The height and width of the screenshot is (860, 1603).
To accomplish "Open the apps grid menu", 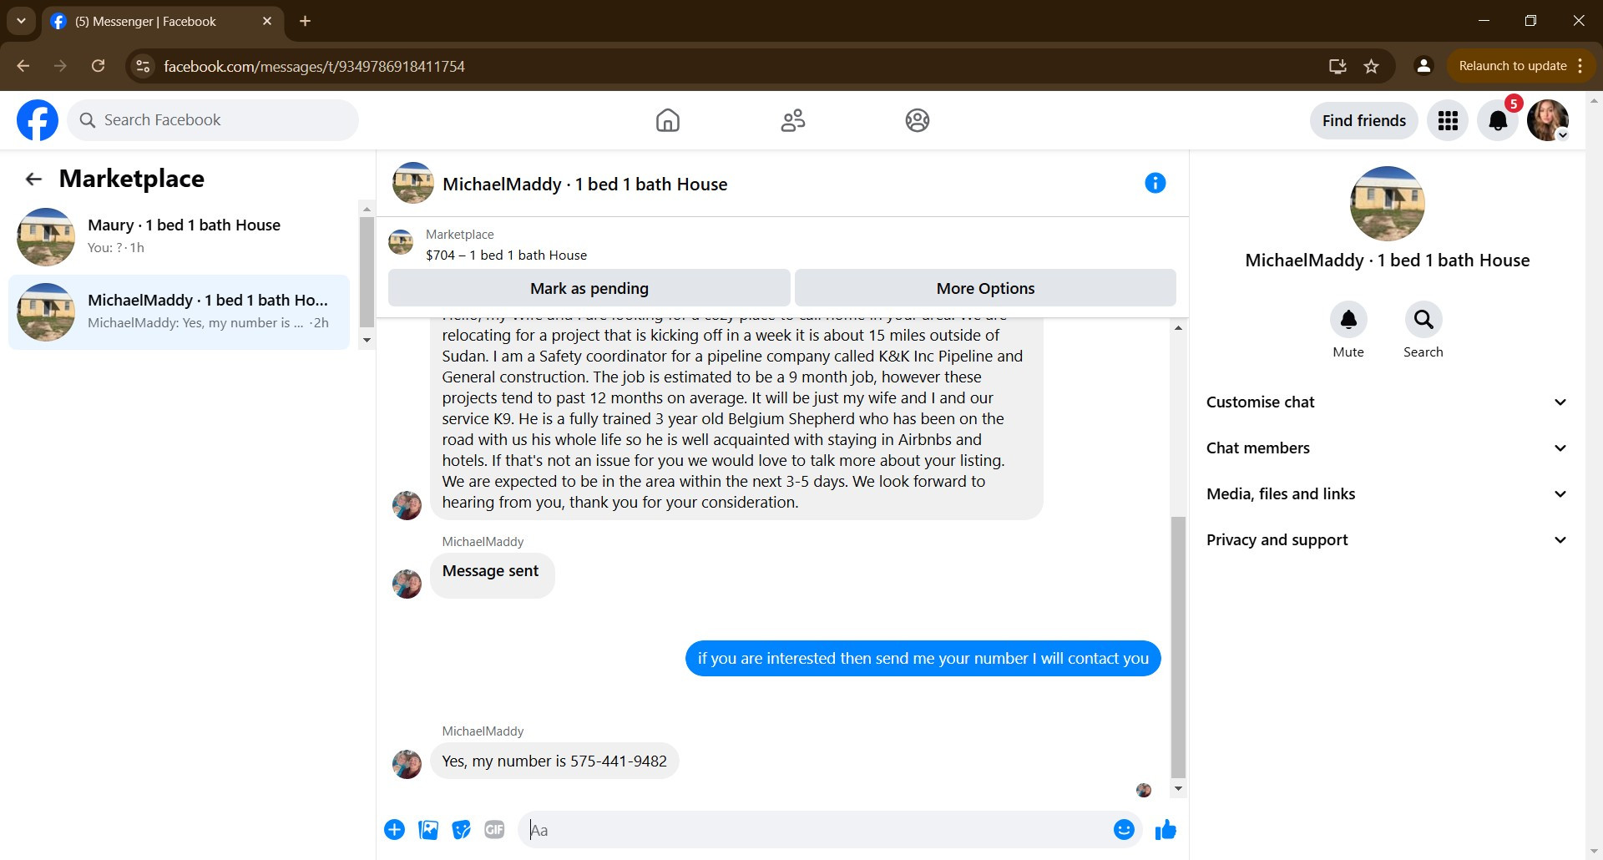I will tap(1448, 120).
